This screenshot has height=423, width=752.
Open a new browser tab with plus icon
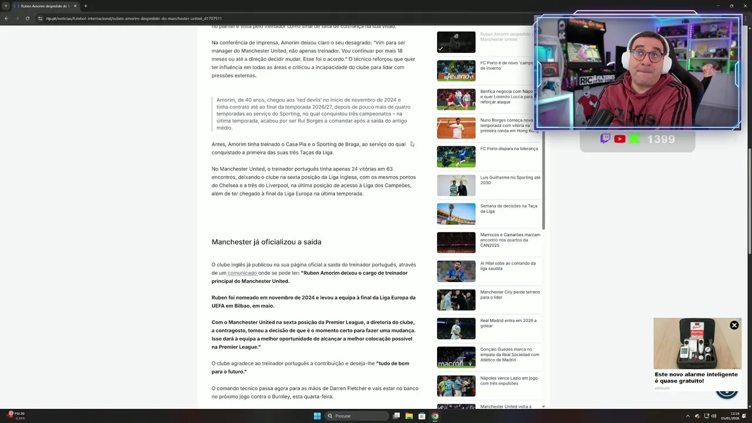point(85,6)
